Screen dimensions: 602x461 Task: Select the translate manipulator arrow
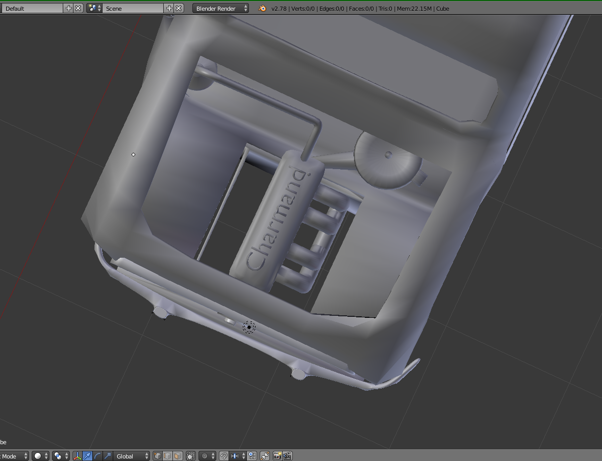pos(88,456)
